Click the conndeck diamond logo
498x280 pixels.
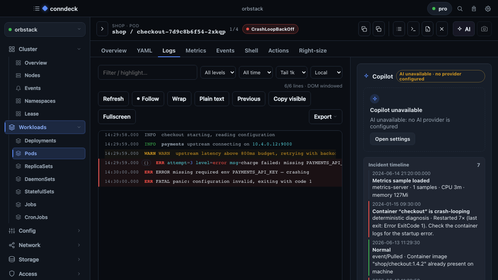click(x=45, y=9)
